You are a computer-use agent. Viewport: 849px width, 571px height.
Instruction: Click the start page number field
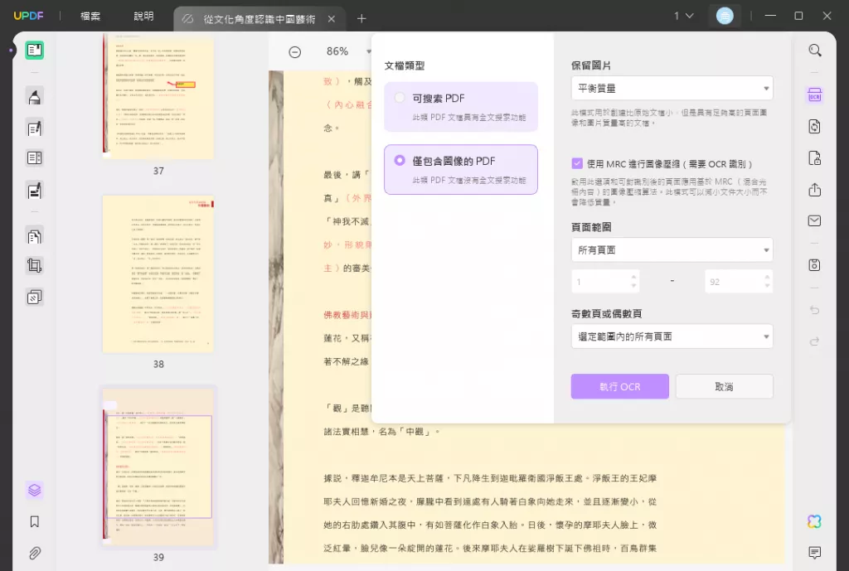click(605, 282)
